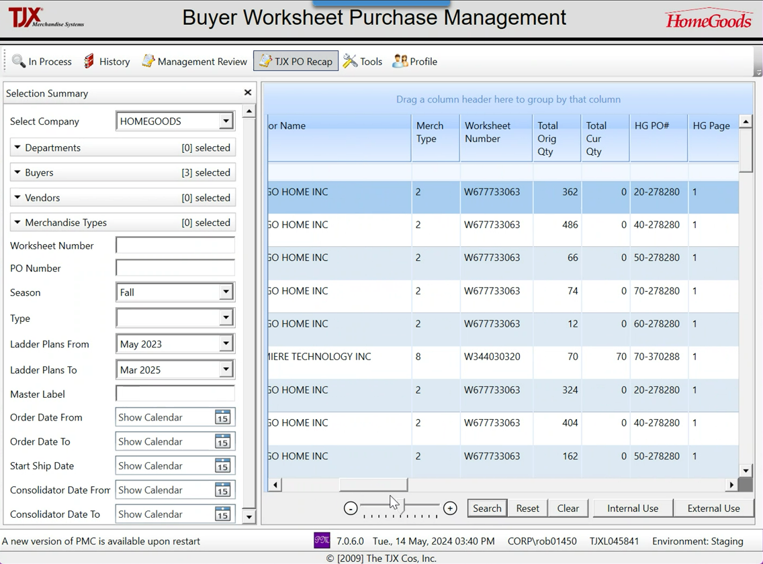763x564 pixels.
Task: Select the TJX PO Recap tab
Action: point(296,61)
